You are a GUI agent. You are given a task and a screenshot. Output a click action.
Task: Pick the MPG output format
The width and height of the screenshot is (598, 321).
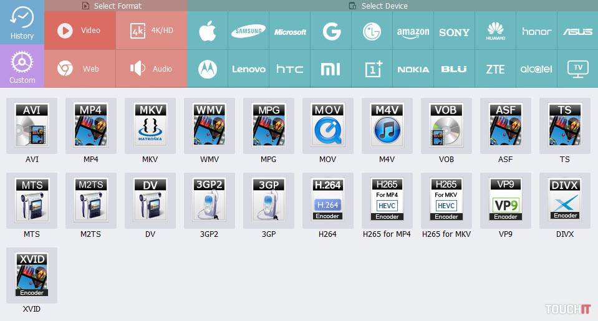(269, 126)
